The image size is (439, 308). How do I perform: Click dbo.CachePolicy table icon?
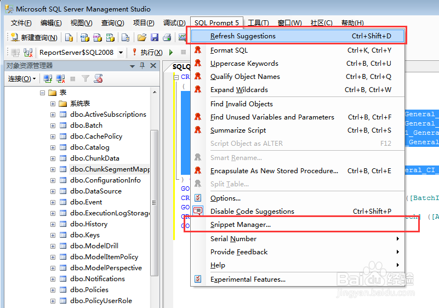click(x=63, y=136)
